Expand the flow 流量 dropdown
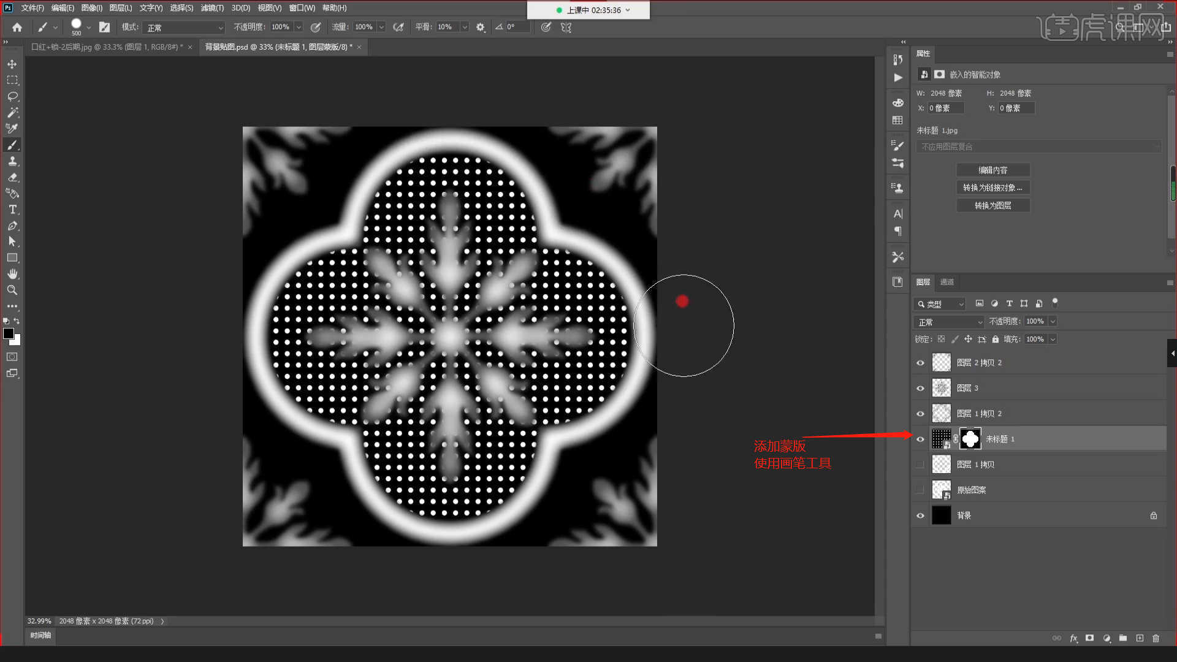This screenshot has height=662, width=1177. (381, 27)
